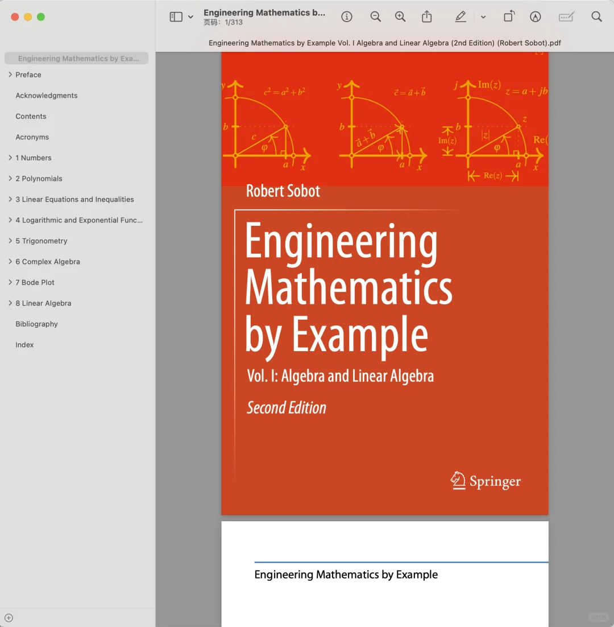The height and width of the screenshot is (627, 614).
Task: Go to Bibliography in the outline
Action: pyautogui.click(x=36, y=324)
